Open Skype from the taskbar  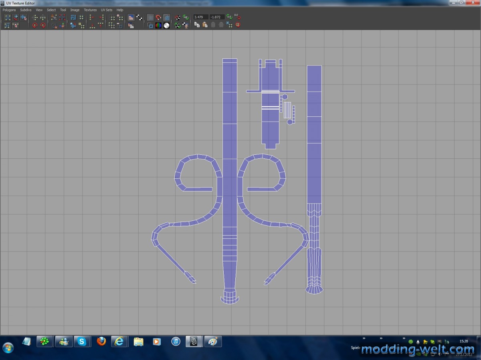(82, 341)
